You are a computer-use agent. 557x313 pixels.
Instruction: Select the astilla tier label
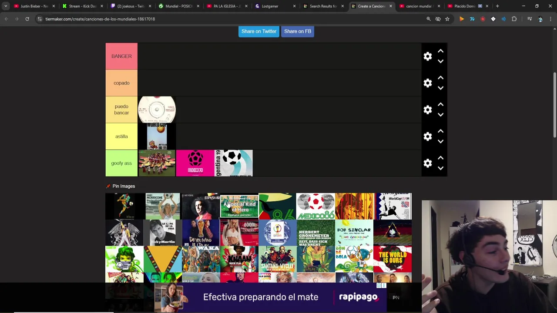[121, 137]
